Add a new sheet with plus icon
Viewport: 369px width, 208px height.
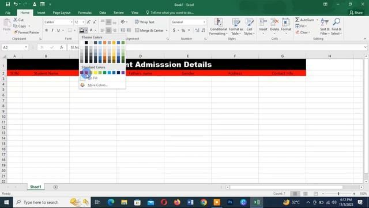55,187
